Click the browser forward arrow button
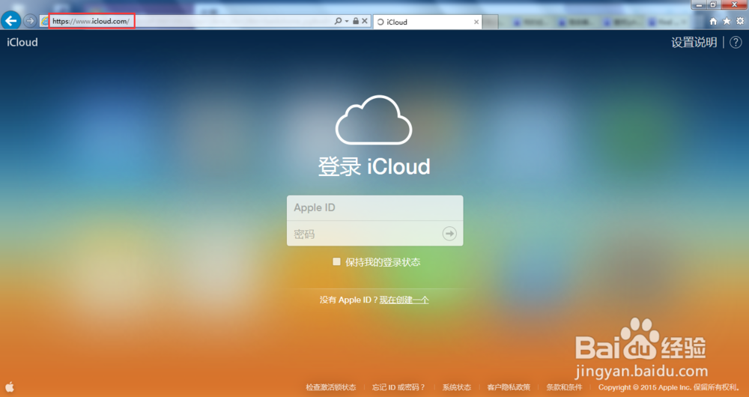Screen dimensions: 749x397 coord(30,21)
